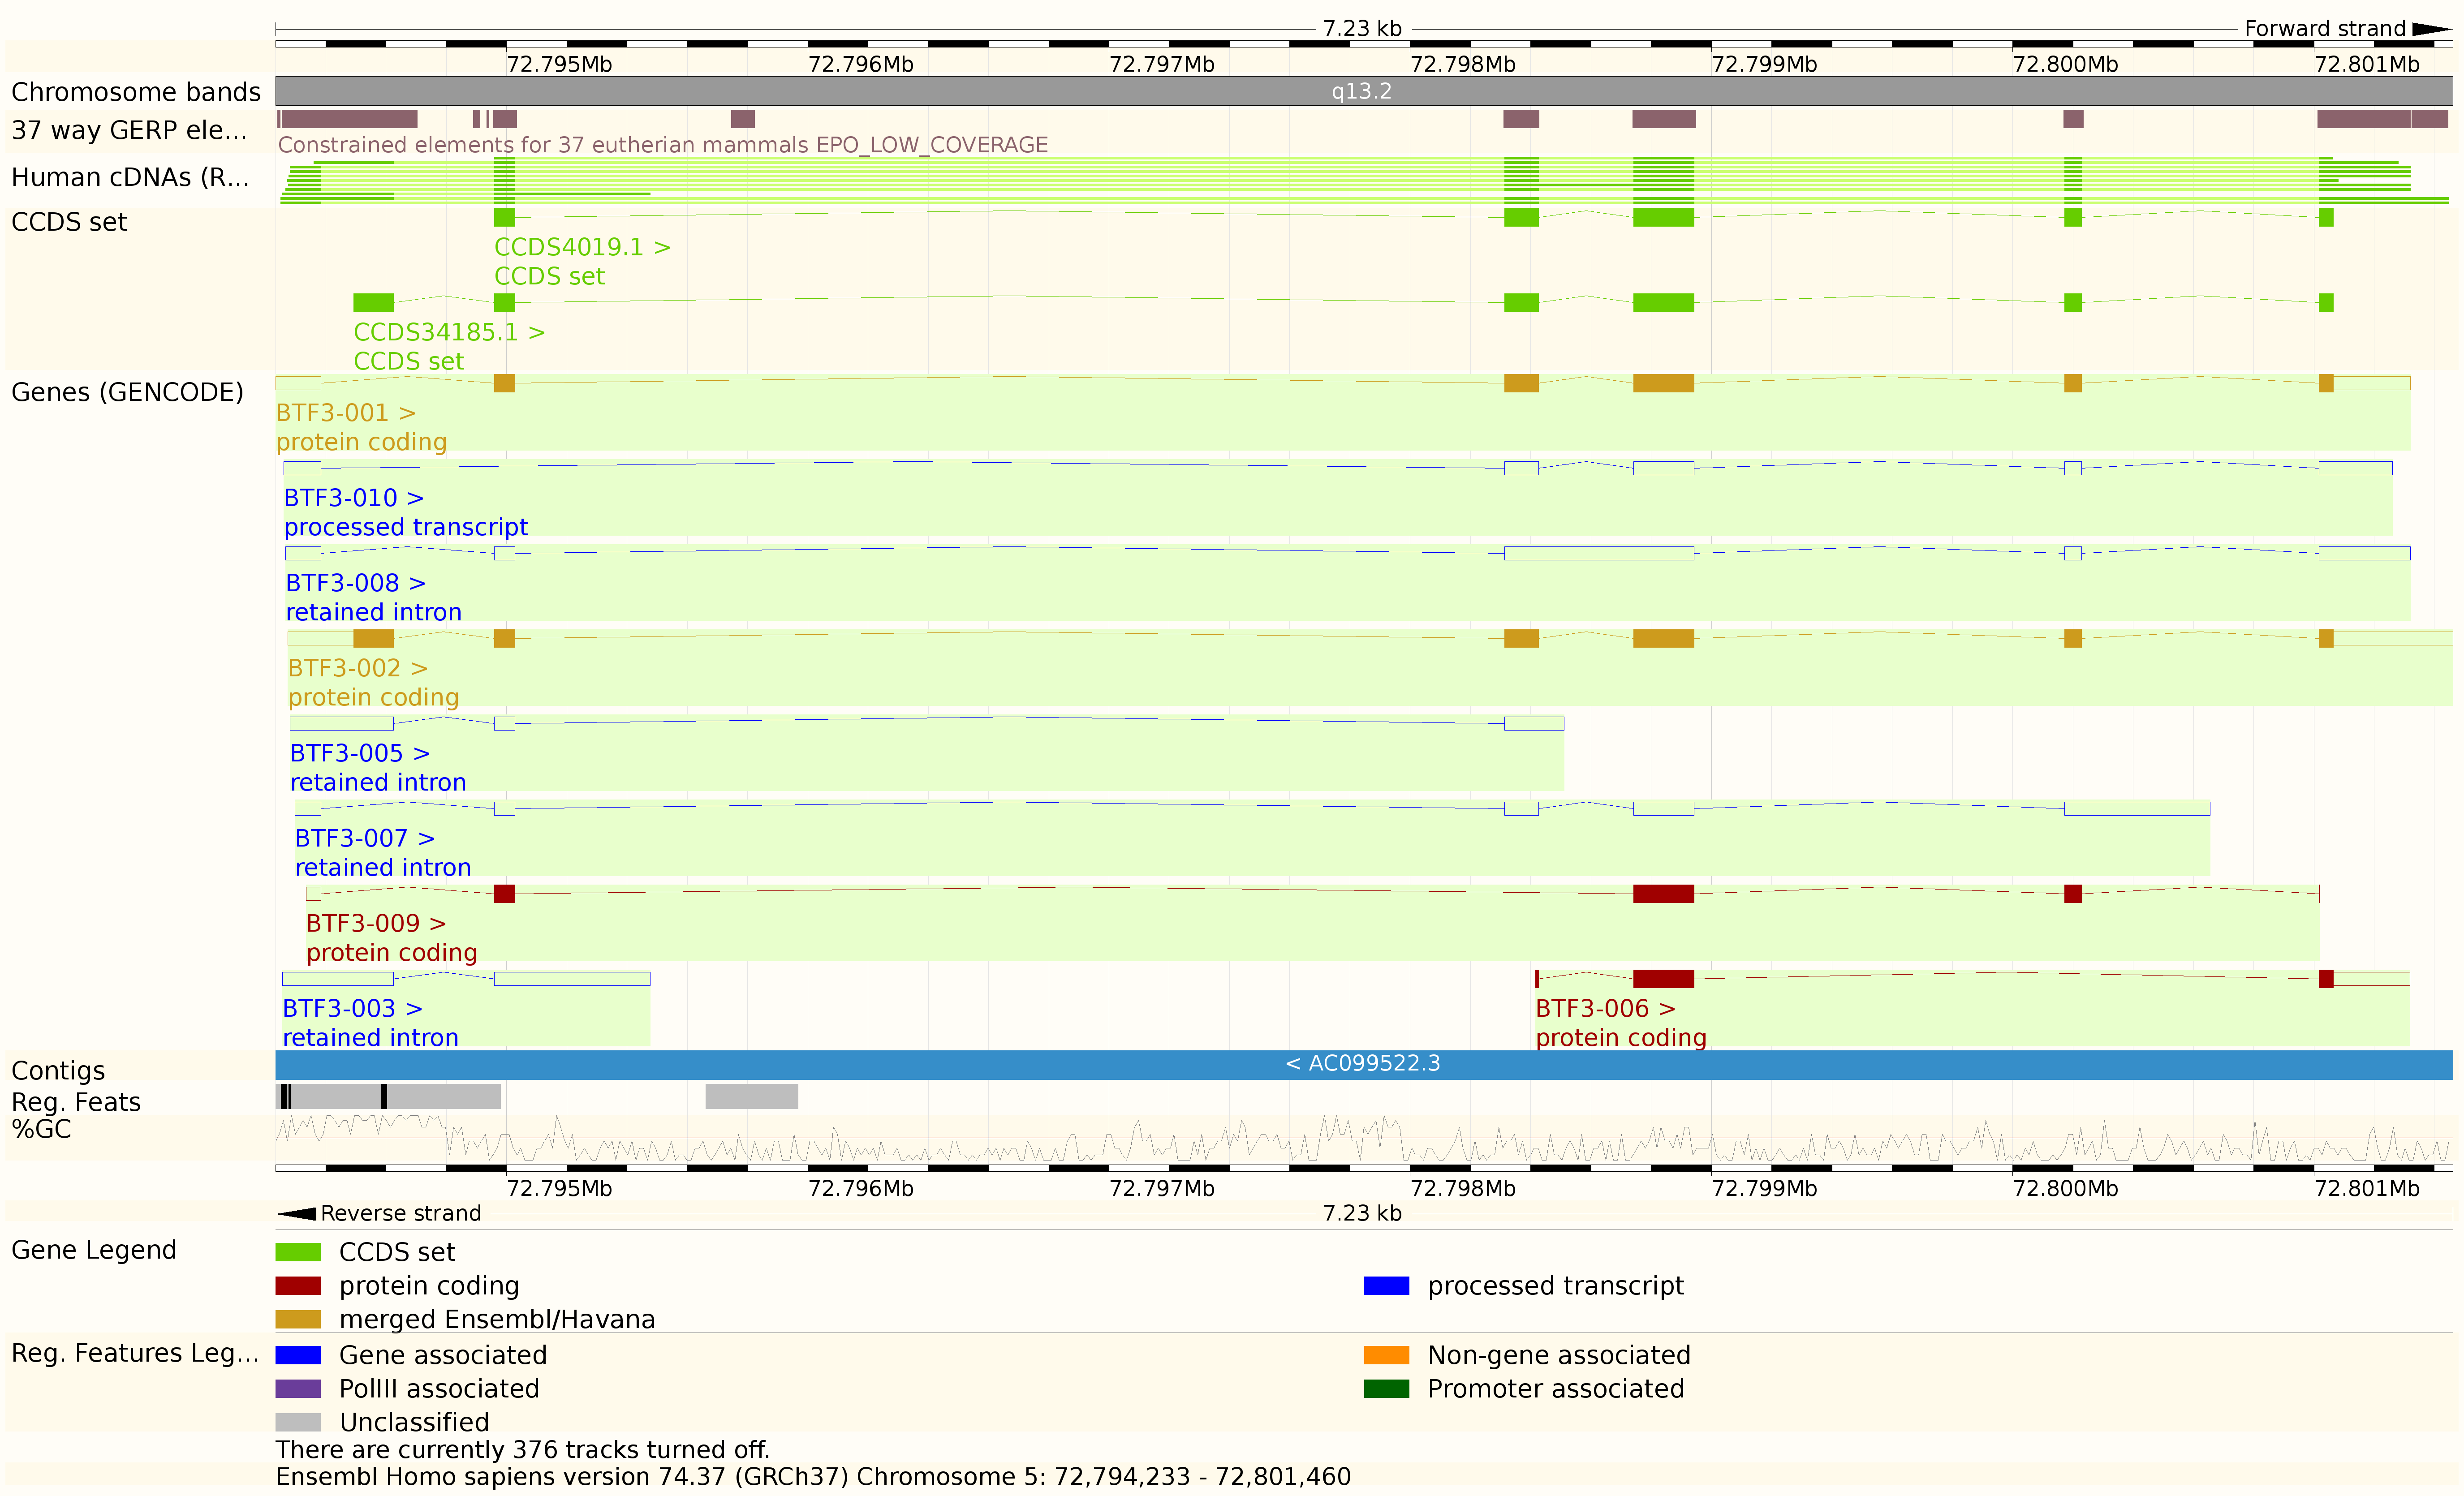Click the 72.801Mb top ruler label
The image size is (2464, 1496).
(x=2367, y=65)
